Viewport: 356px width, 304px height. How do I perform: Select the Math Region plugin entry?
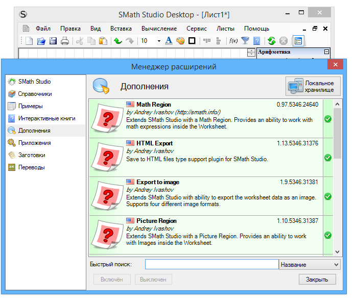click(x=211, y=118)
